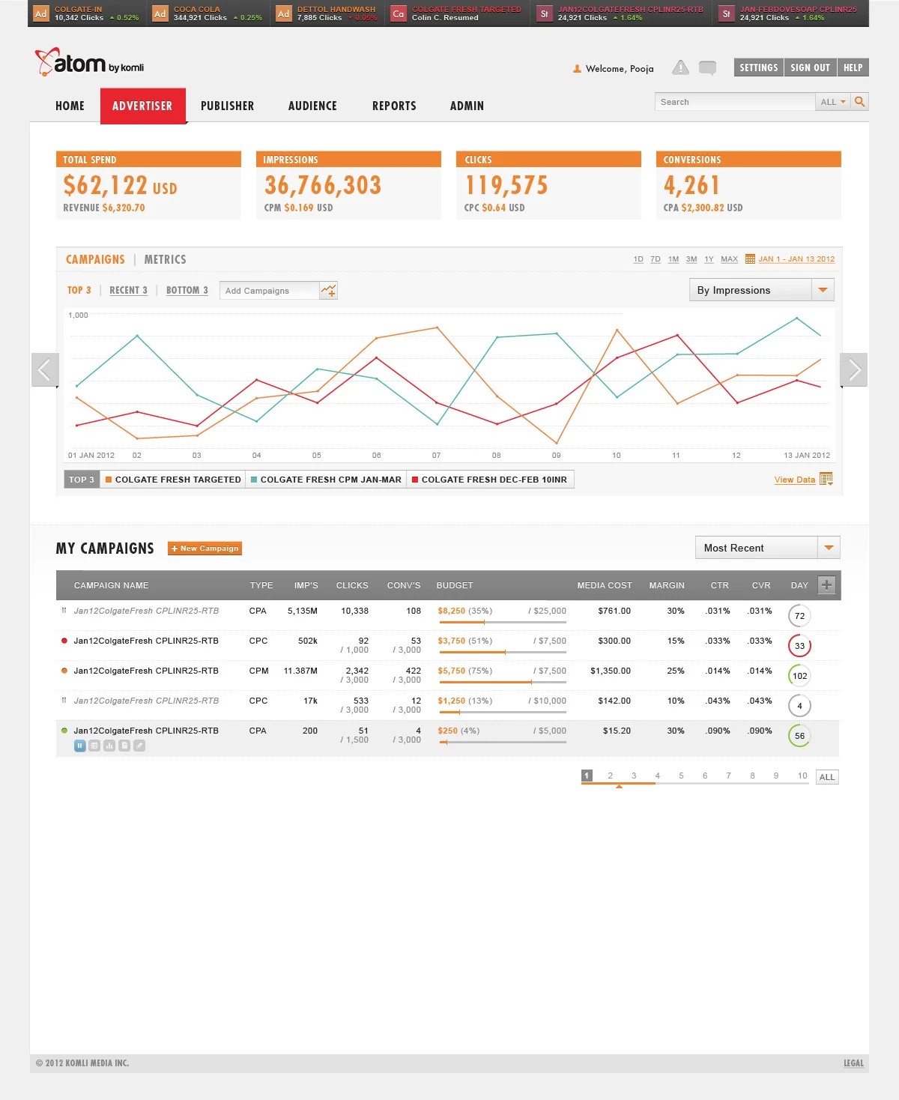Toggle the COLGATE FRESH CPM JAN-MAR legend series
Viewport: 899px width, 1100px height.
tap(326, 480)
